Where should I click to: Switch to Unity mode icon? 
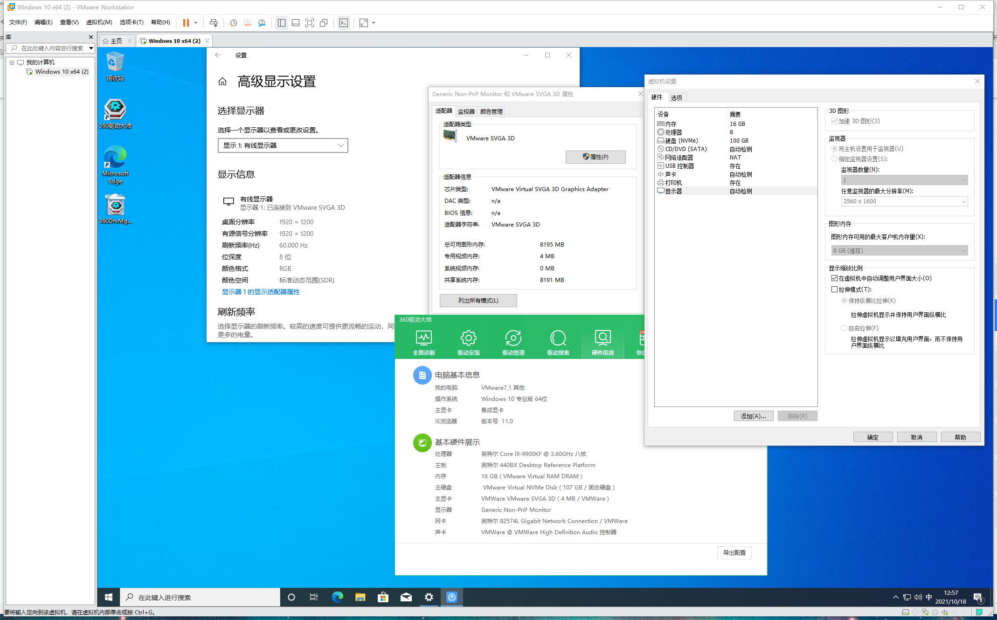324,22
